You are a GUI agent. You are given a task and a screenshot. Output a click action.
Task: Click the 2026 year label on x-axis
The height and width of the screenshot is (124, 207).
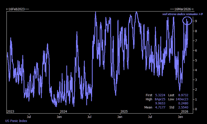(x=185, y=111)
